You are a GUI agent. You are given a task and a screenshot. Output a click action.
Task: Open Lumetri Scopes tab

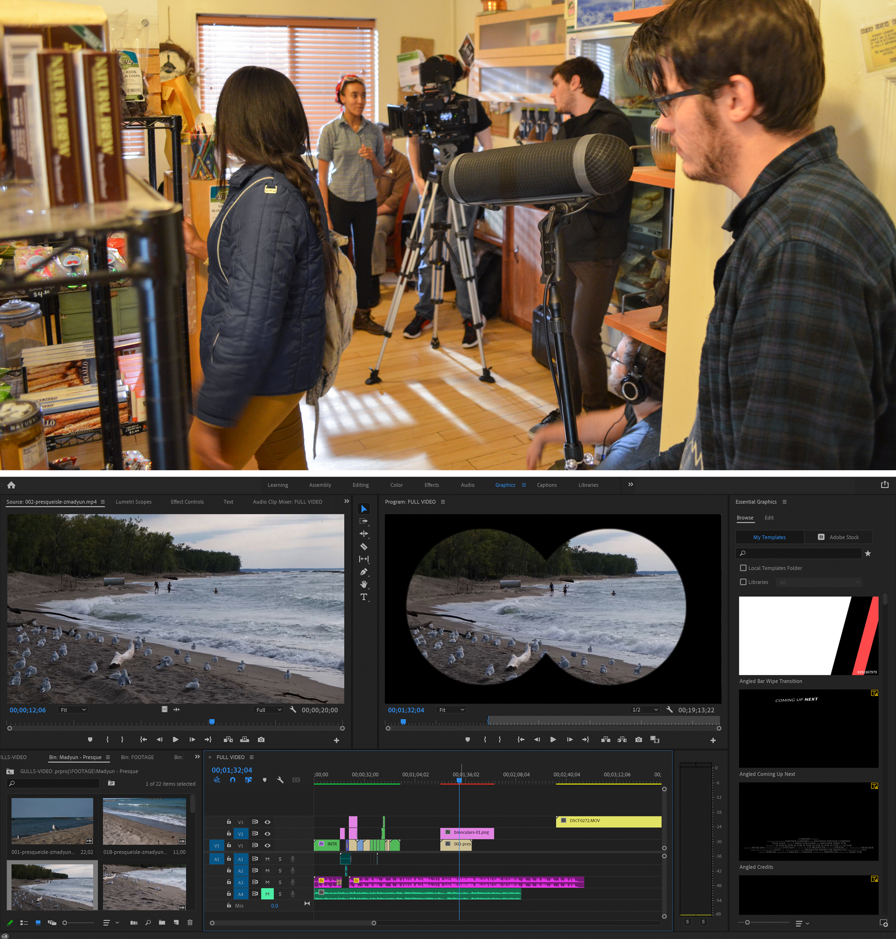coord(134,502)
